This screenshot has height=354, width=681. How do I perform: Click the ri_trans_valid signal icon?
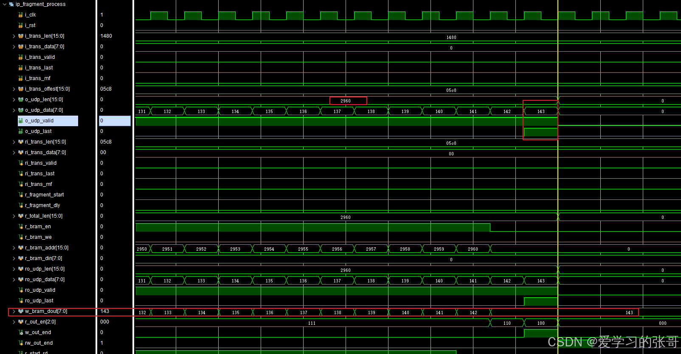tap(21, 163)
